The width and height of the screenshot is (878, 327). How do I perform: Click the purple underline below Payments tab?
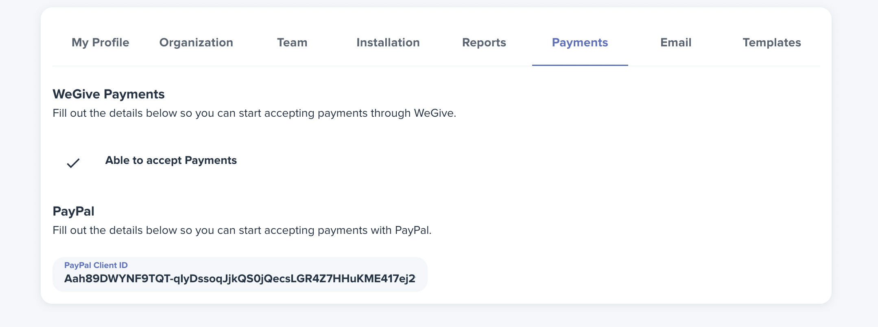580,65
